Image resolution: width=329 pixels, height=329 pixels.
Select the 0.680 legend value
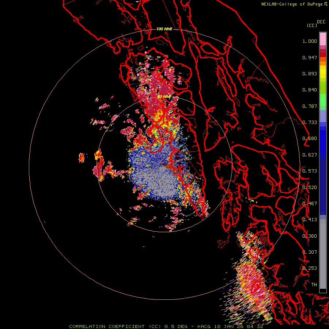(x=310, y=139)
